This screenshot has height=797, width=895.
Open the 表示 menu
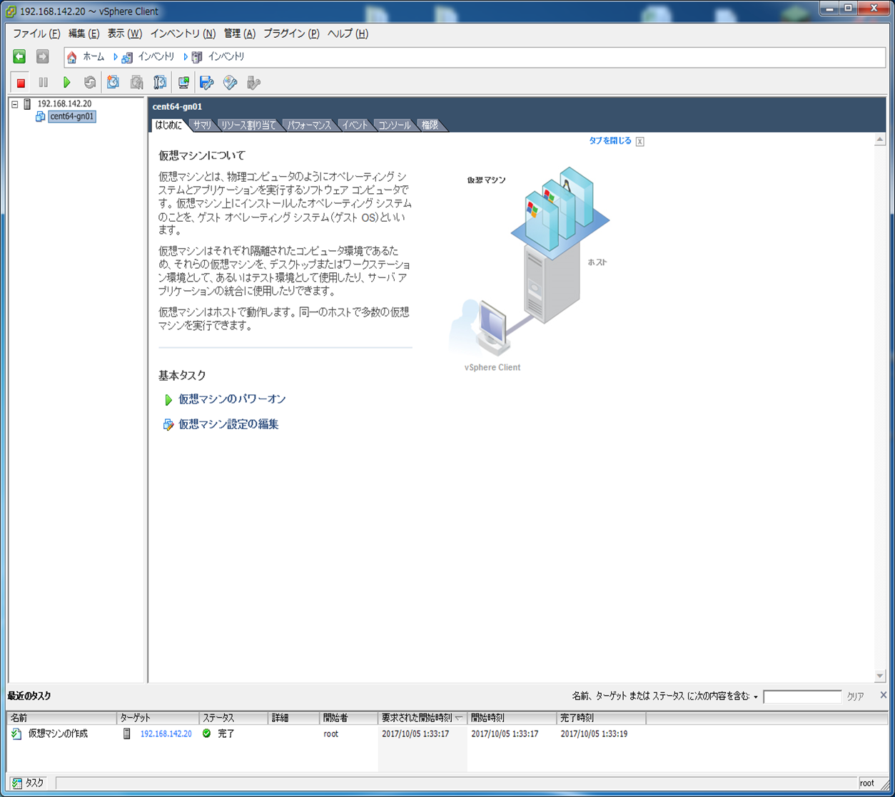tap(125, 34)
